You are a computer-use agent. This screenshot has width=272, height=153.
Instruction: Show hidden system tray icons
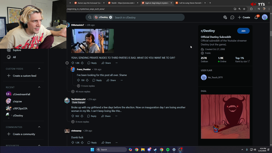point(242,150)
